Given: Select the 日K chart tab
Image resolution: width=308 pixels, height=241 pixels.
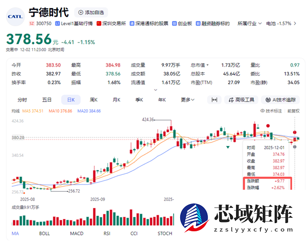Looking at the screenshot, I should (x=71, y=100).
